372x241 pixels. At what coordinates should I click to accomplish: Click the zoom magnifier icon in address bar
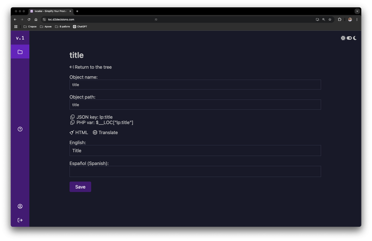click(323, 20)
